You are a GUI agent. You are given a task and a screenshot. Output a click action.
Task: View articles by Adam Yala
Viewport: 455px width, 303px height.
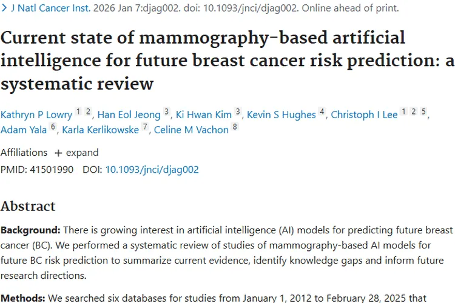(x=23, y=130)
